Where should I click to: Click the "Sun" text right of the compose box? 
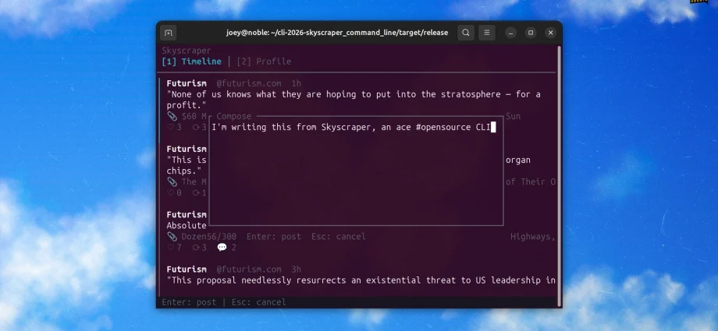coord(514,116)
